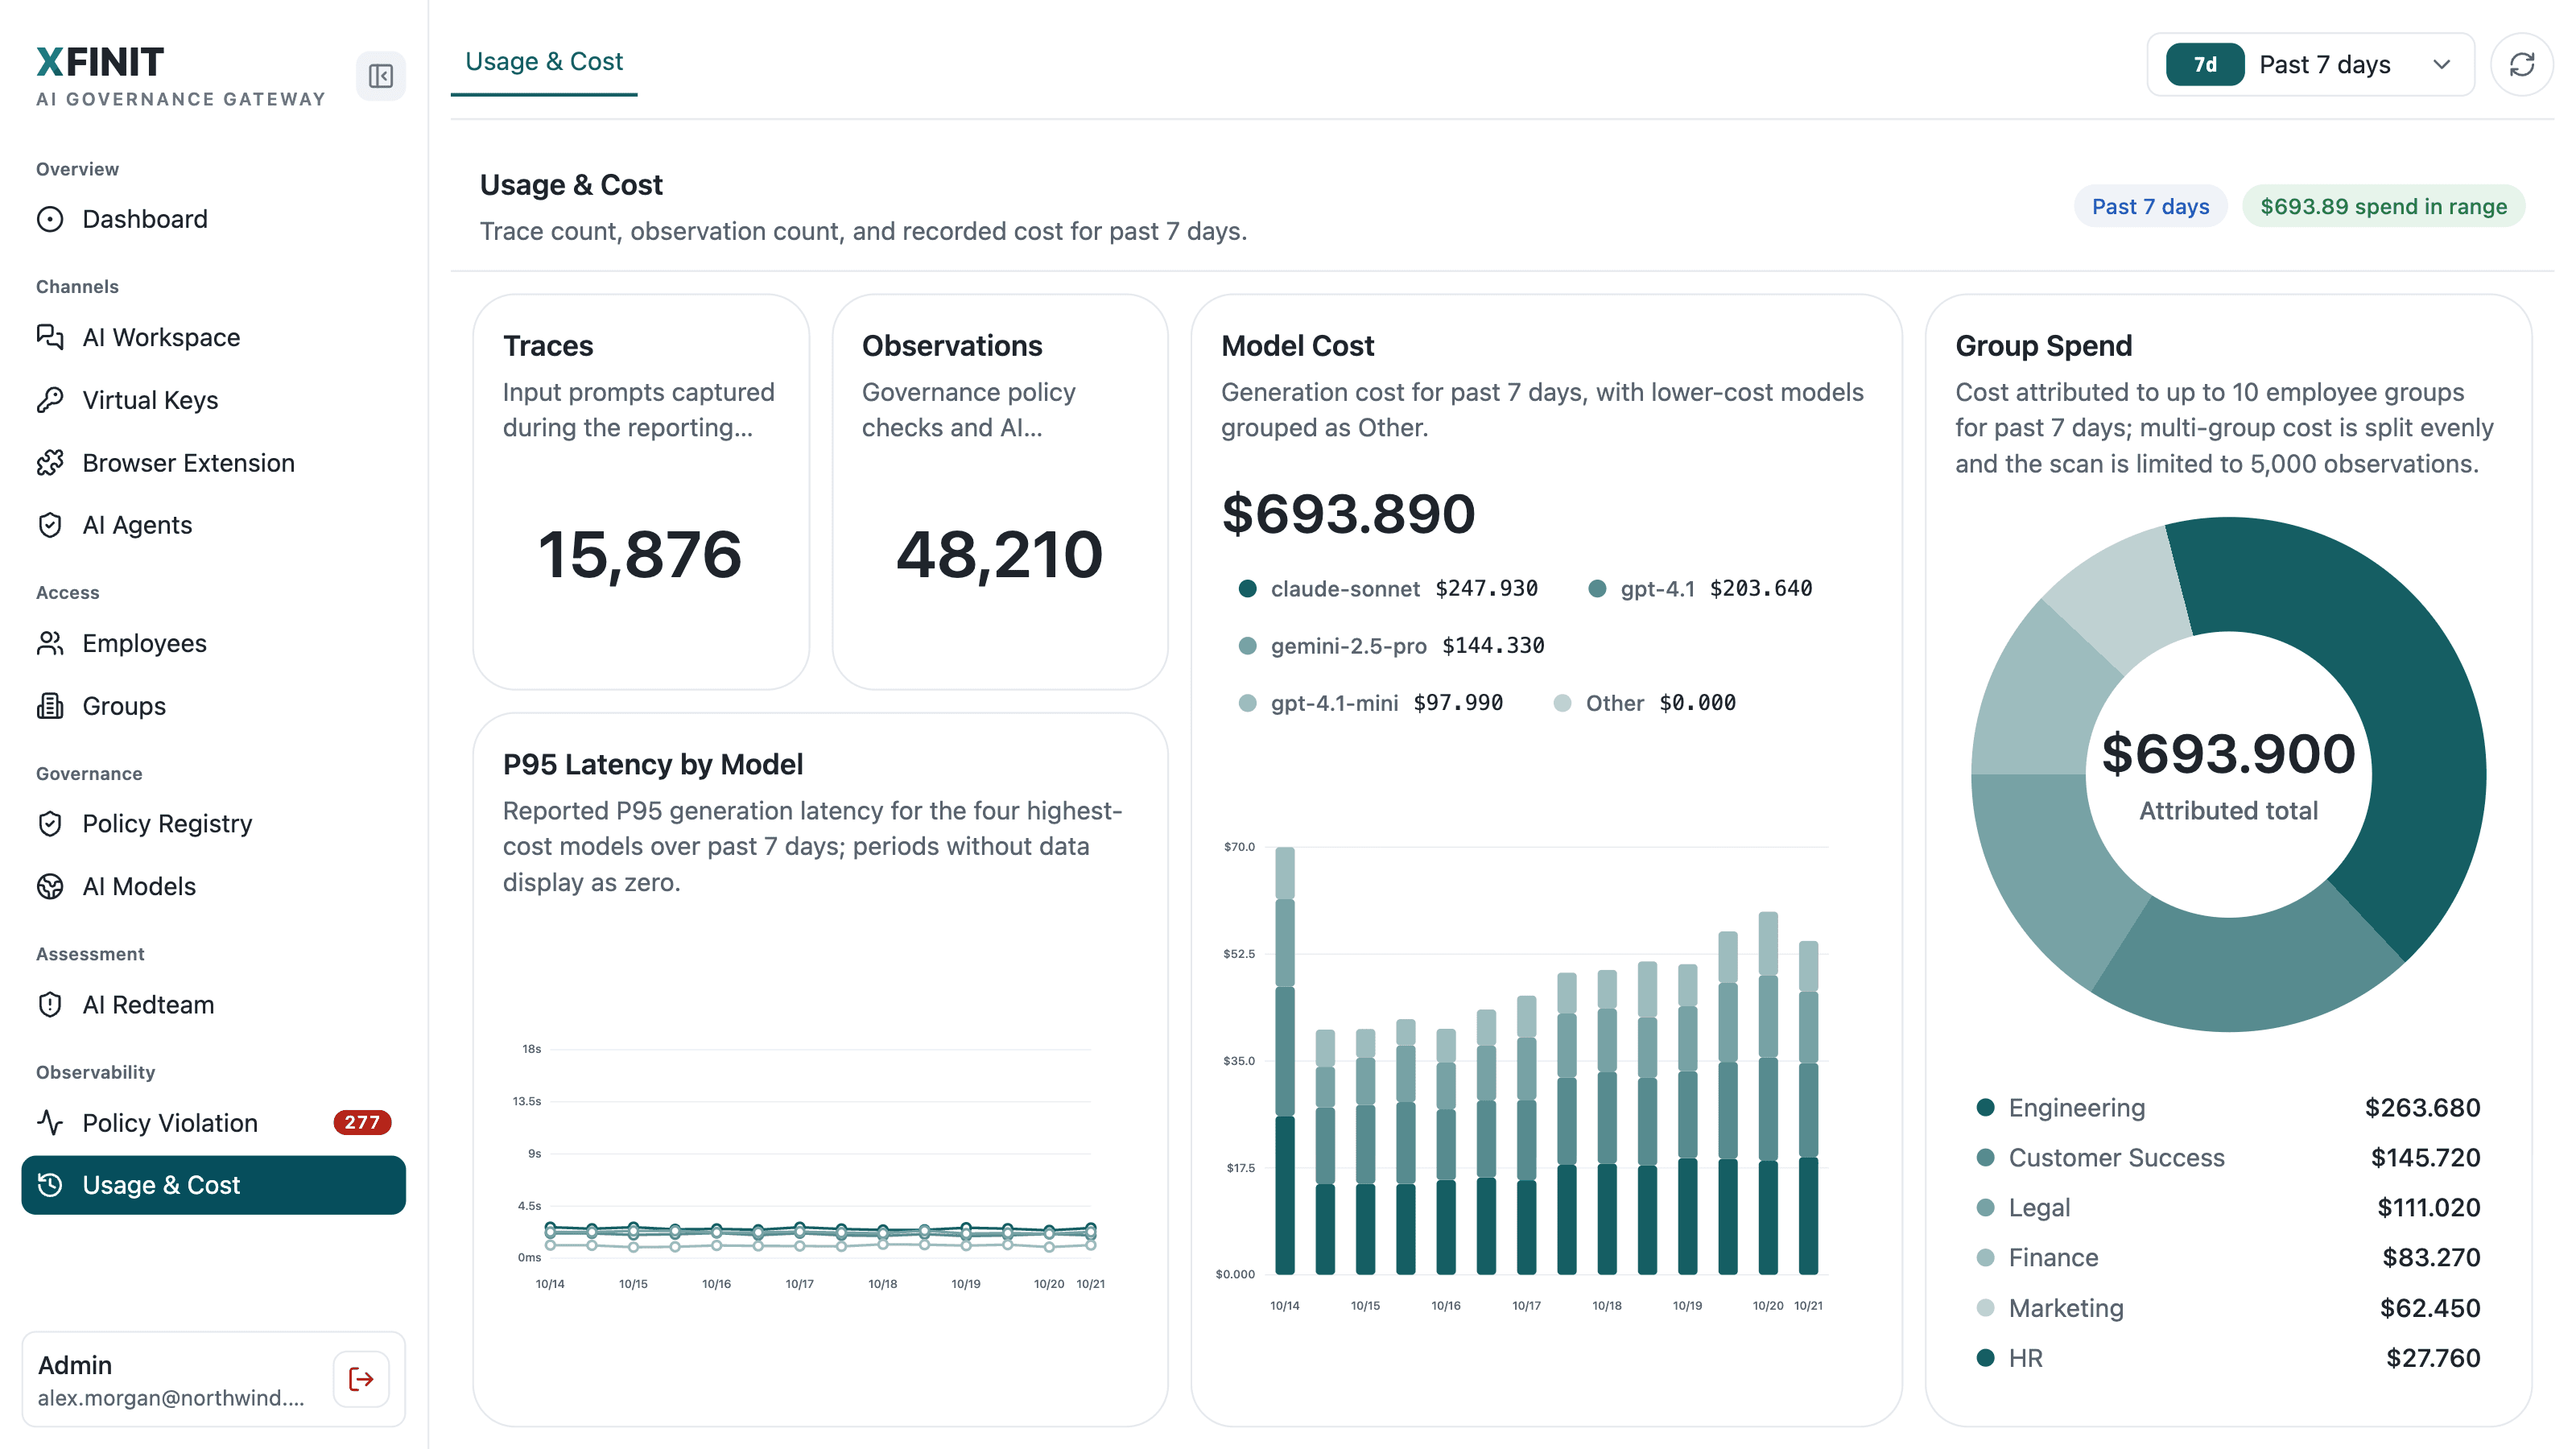
Task: Toggle the claude-sonnet legend entry
Action: tap(1388, 589)
